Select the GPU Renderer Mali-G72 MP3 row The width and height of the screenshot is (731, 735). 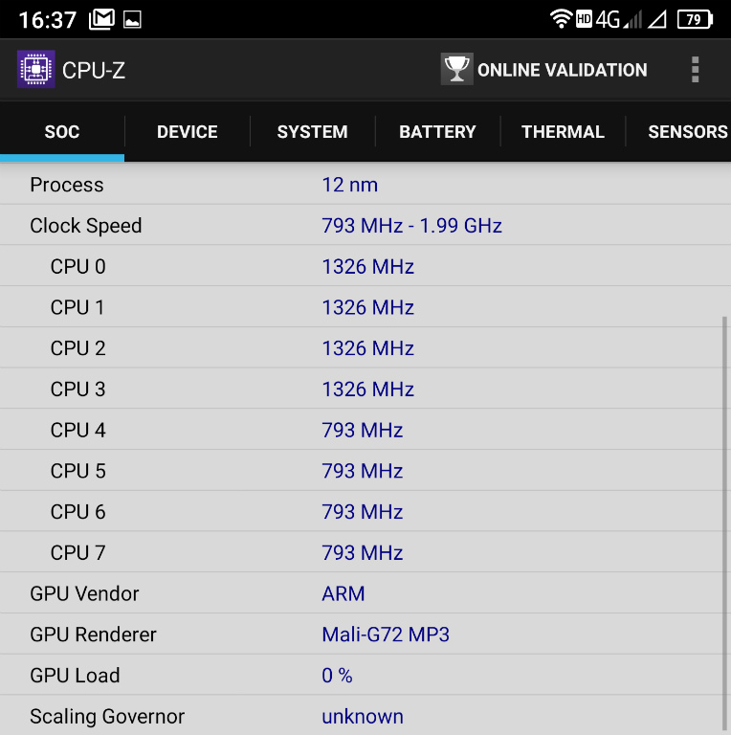(364, 635)
